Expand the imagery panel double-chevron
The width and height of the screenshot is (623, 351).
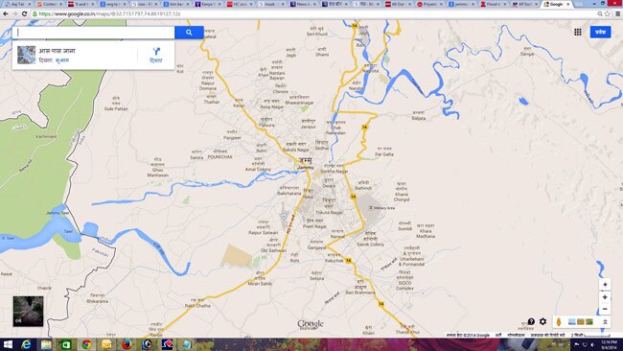point(605,322)
